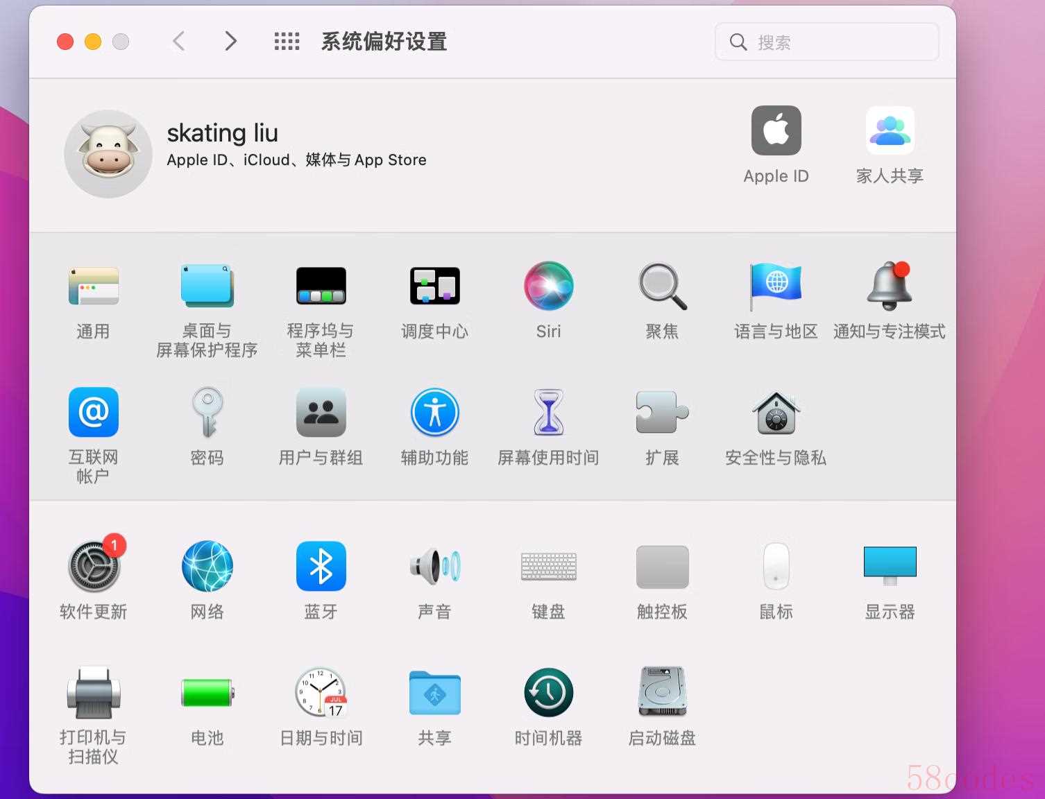Open the 通用 (General) preferences

pyautogui.click(x=93, y=286)
